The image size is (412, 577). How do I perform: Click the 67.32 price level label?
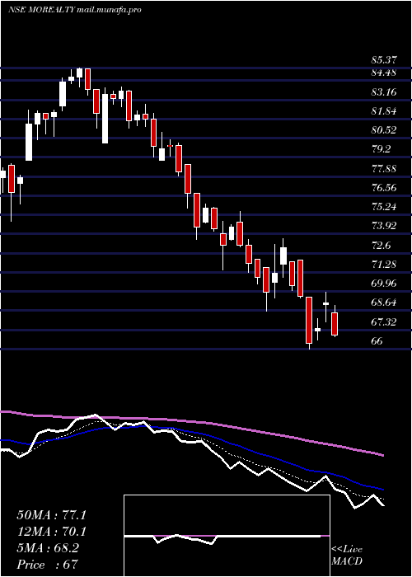[x=384, y=322]
